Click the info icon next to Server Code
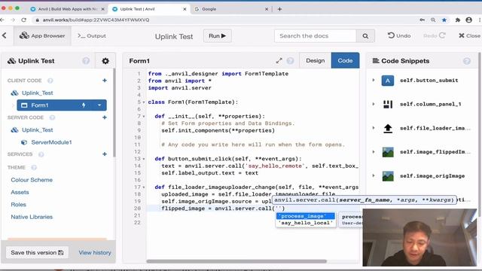Screen dimensions: 482x271 click(x=52, y=117)
